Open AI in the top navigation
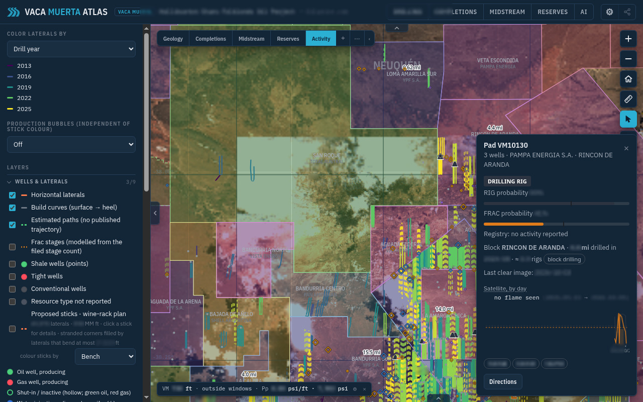 [584, 12]
